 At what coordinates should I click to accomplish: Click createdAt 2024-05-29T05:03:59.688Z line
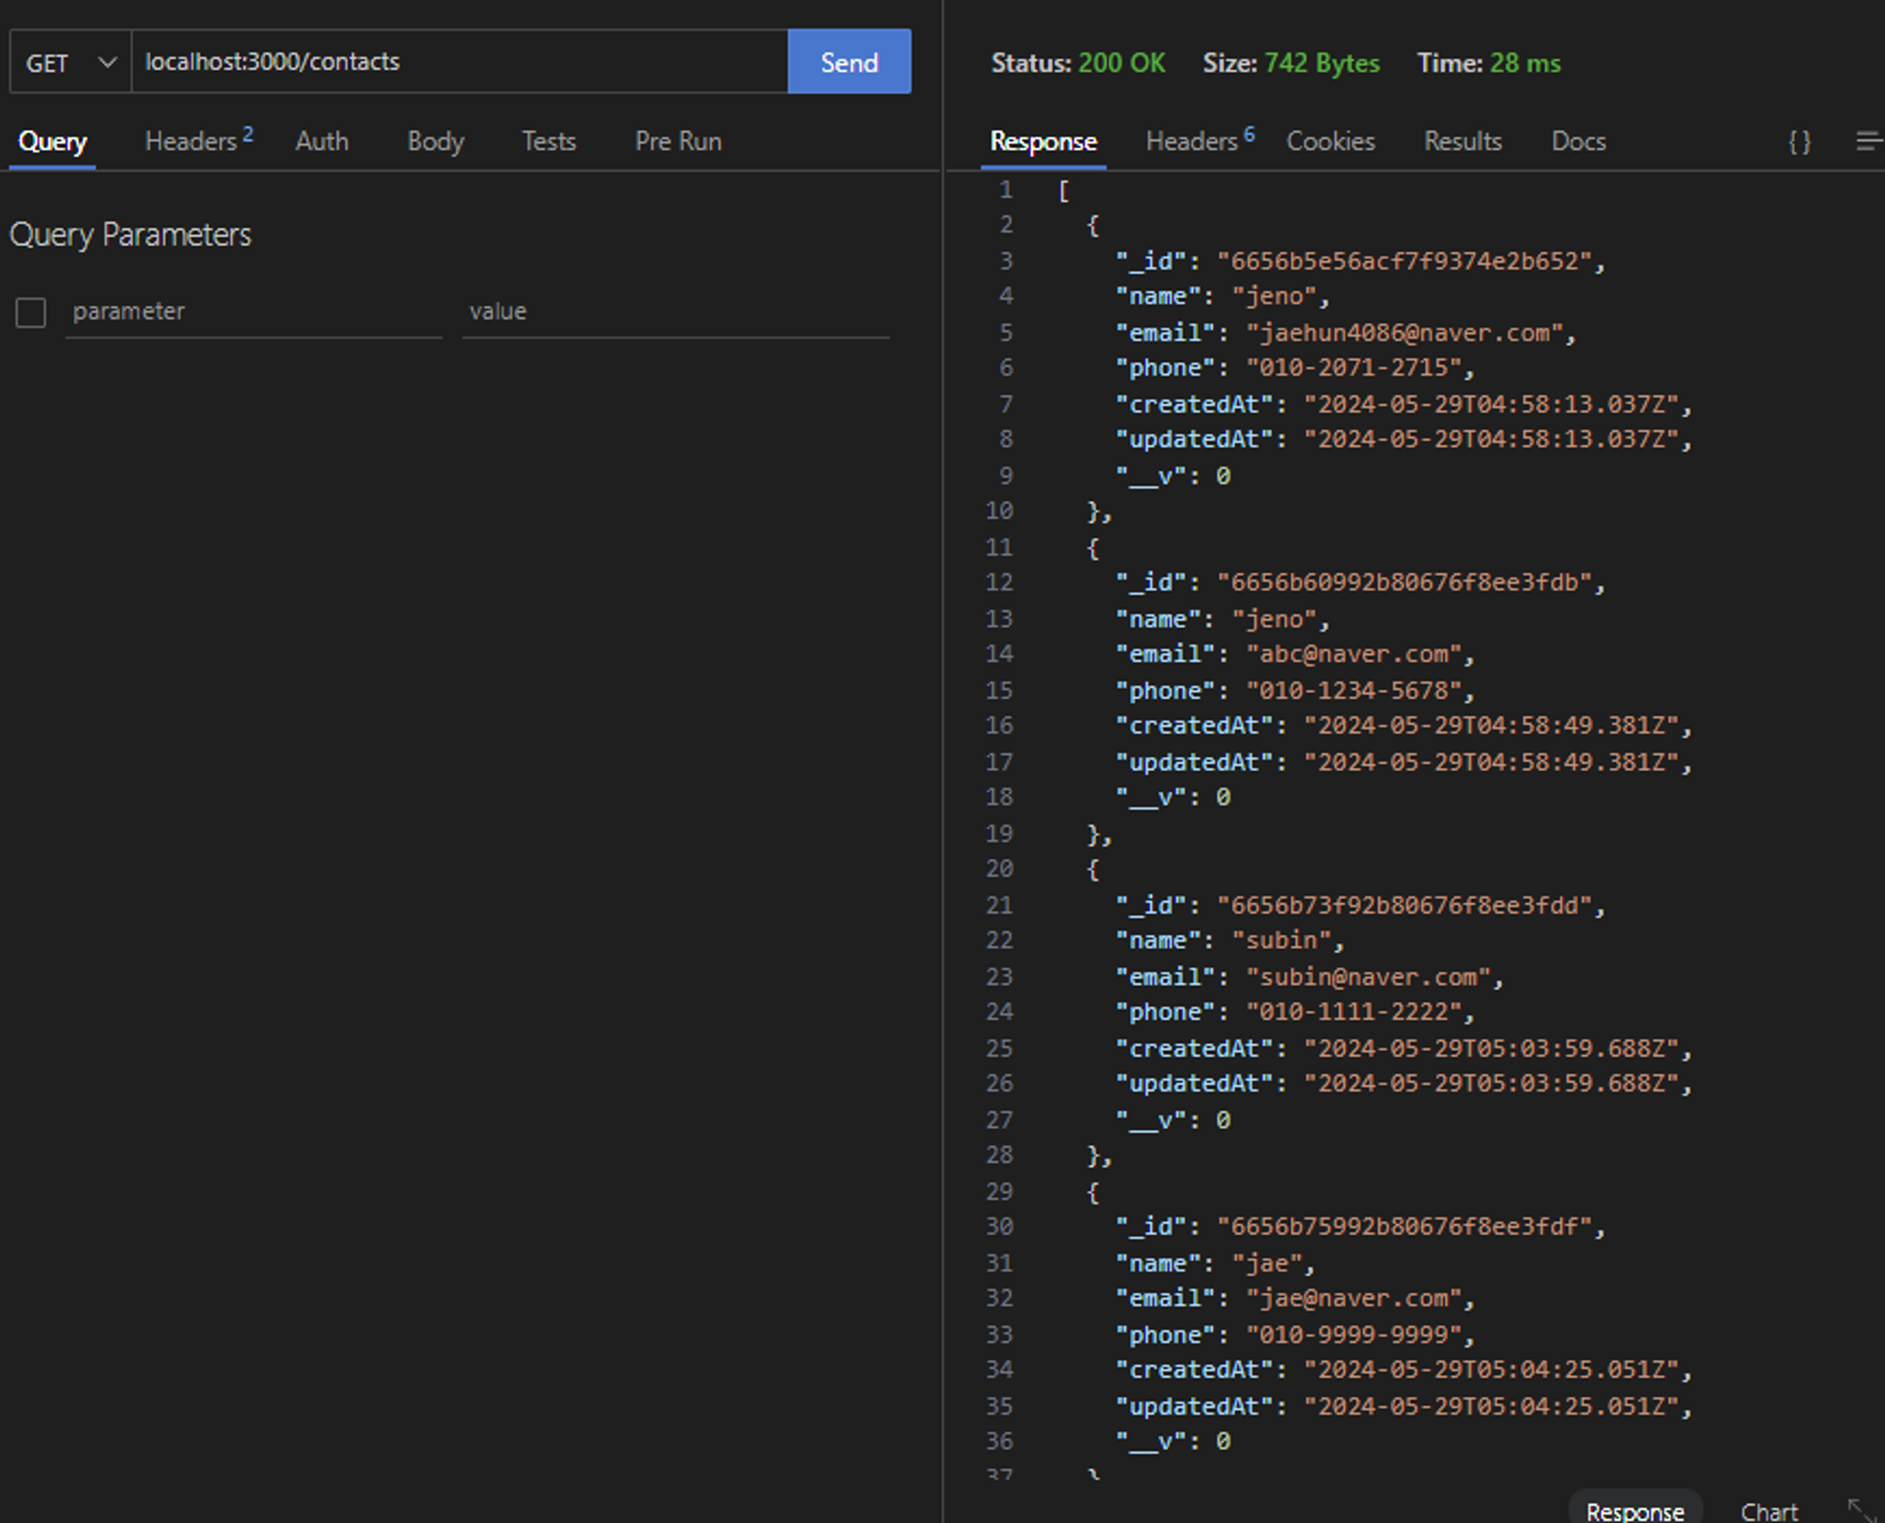click(1404, 1049)
